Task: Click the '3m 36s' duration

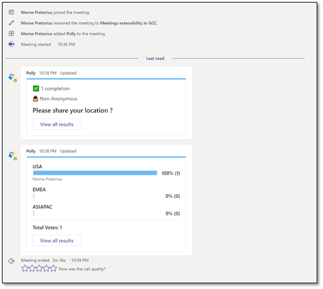Action: [59, 261]
